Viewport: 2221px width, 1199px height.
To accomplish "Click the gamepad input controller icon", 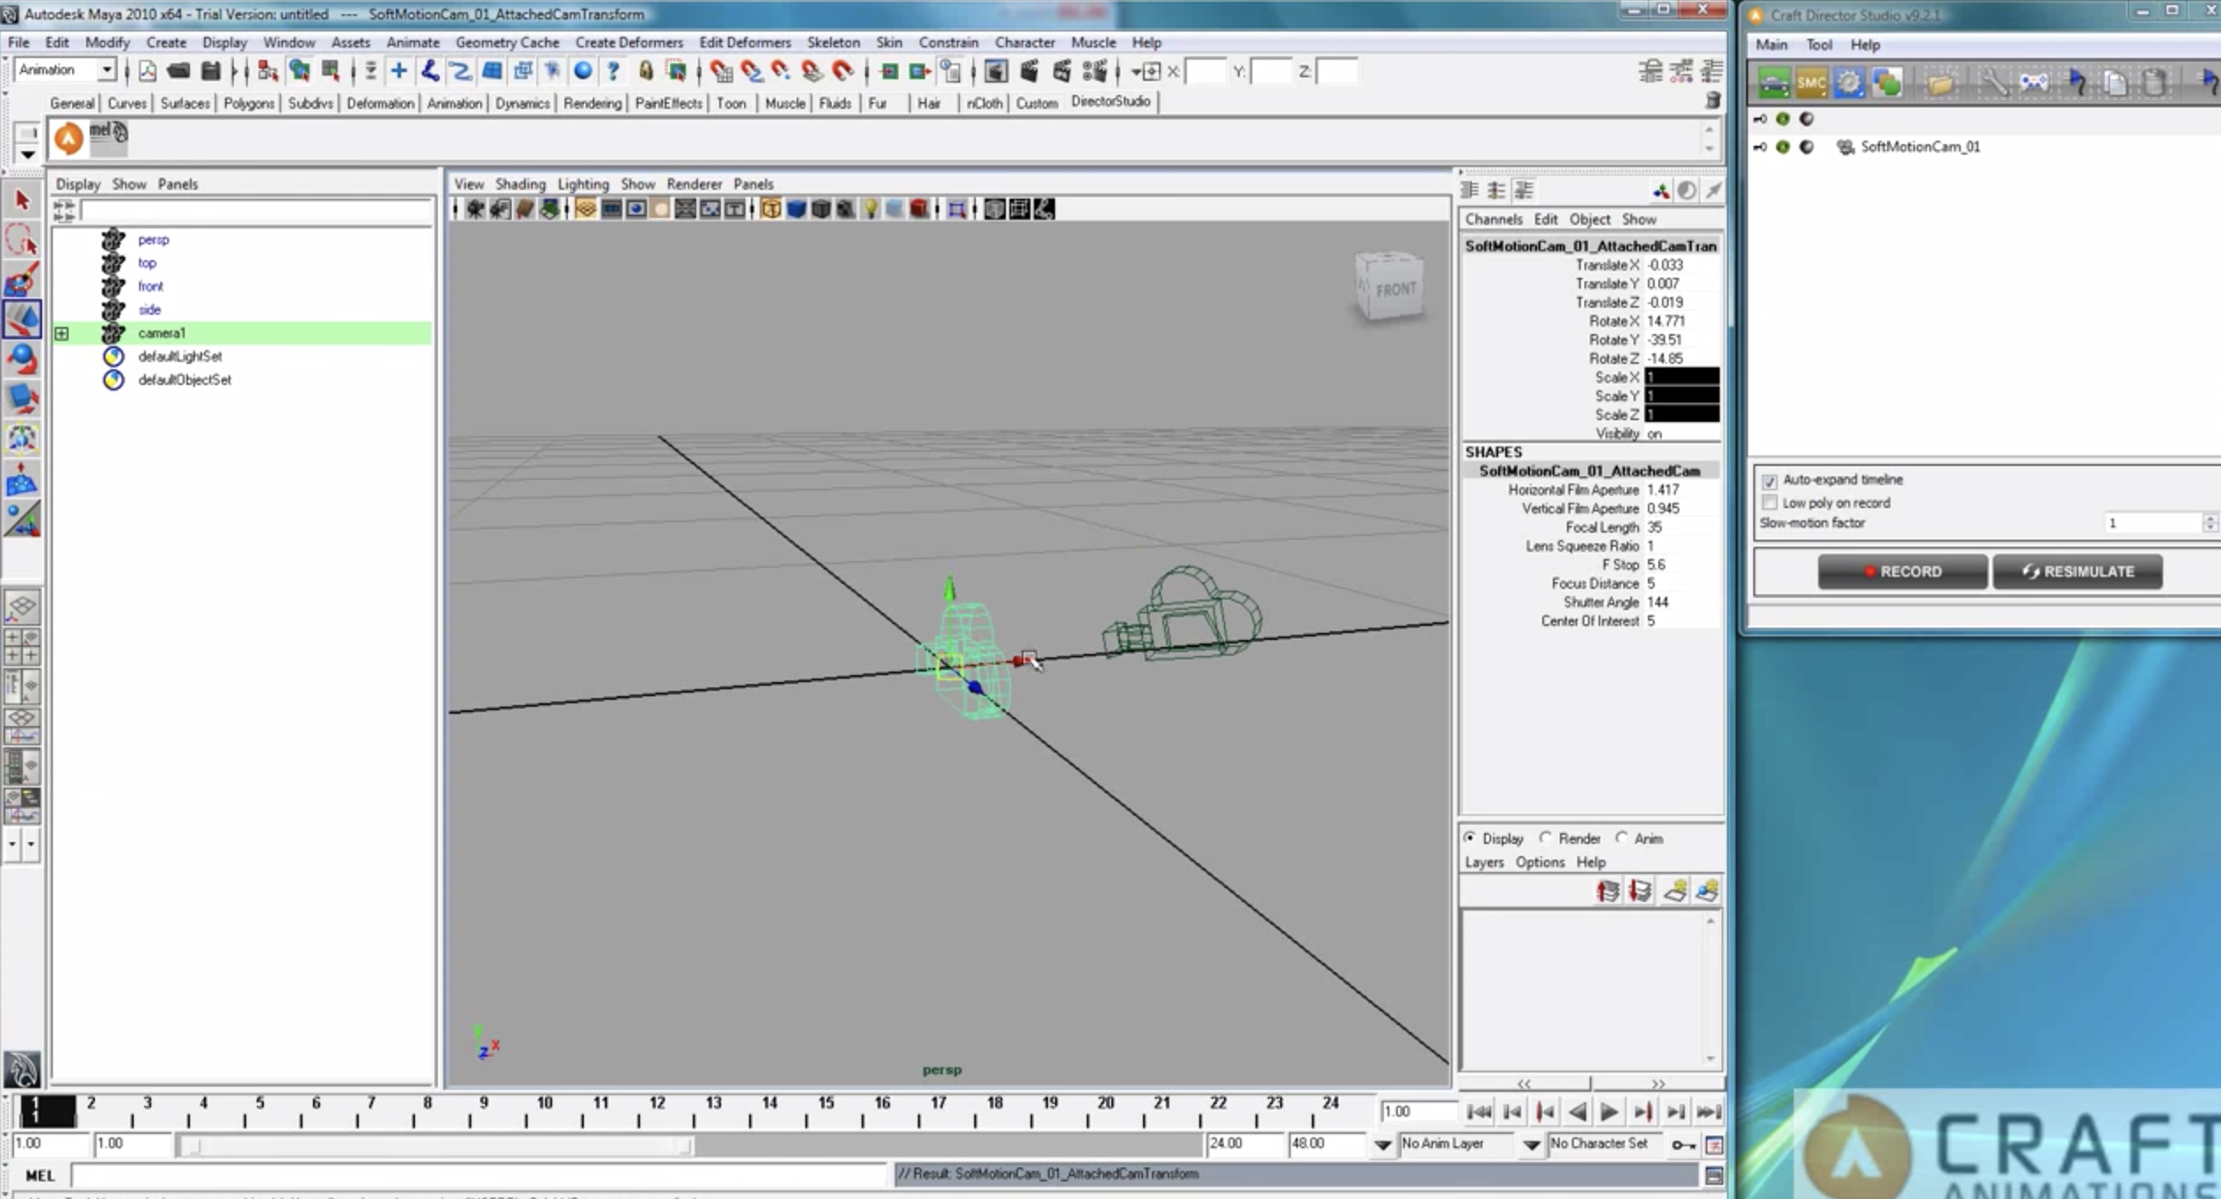I will tap(2034, 81).
